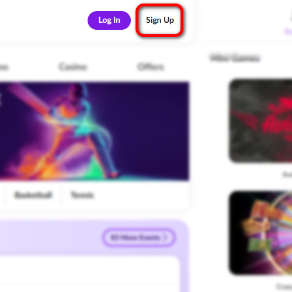Launch the colorful wheel game thumbnail
Viewport: 292px width, 292px height.
pyautogui.click(x=260, y=233)
